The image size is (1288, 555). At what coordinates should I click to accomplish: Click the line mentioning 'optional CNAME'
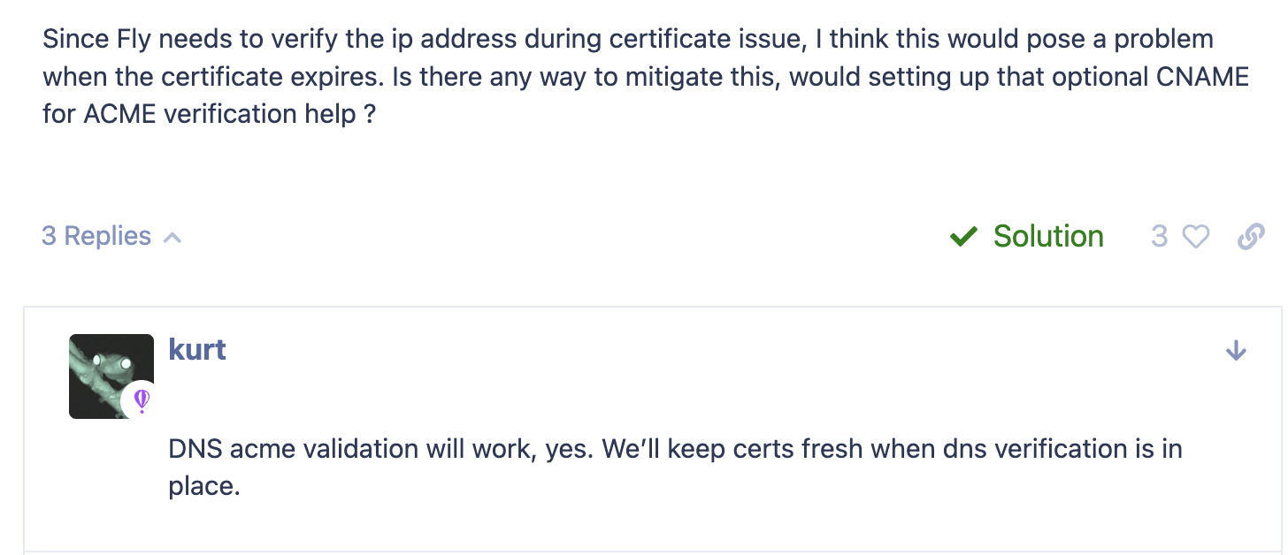point(646,77)
